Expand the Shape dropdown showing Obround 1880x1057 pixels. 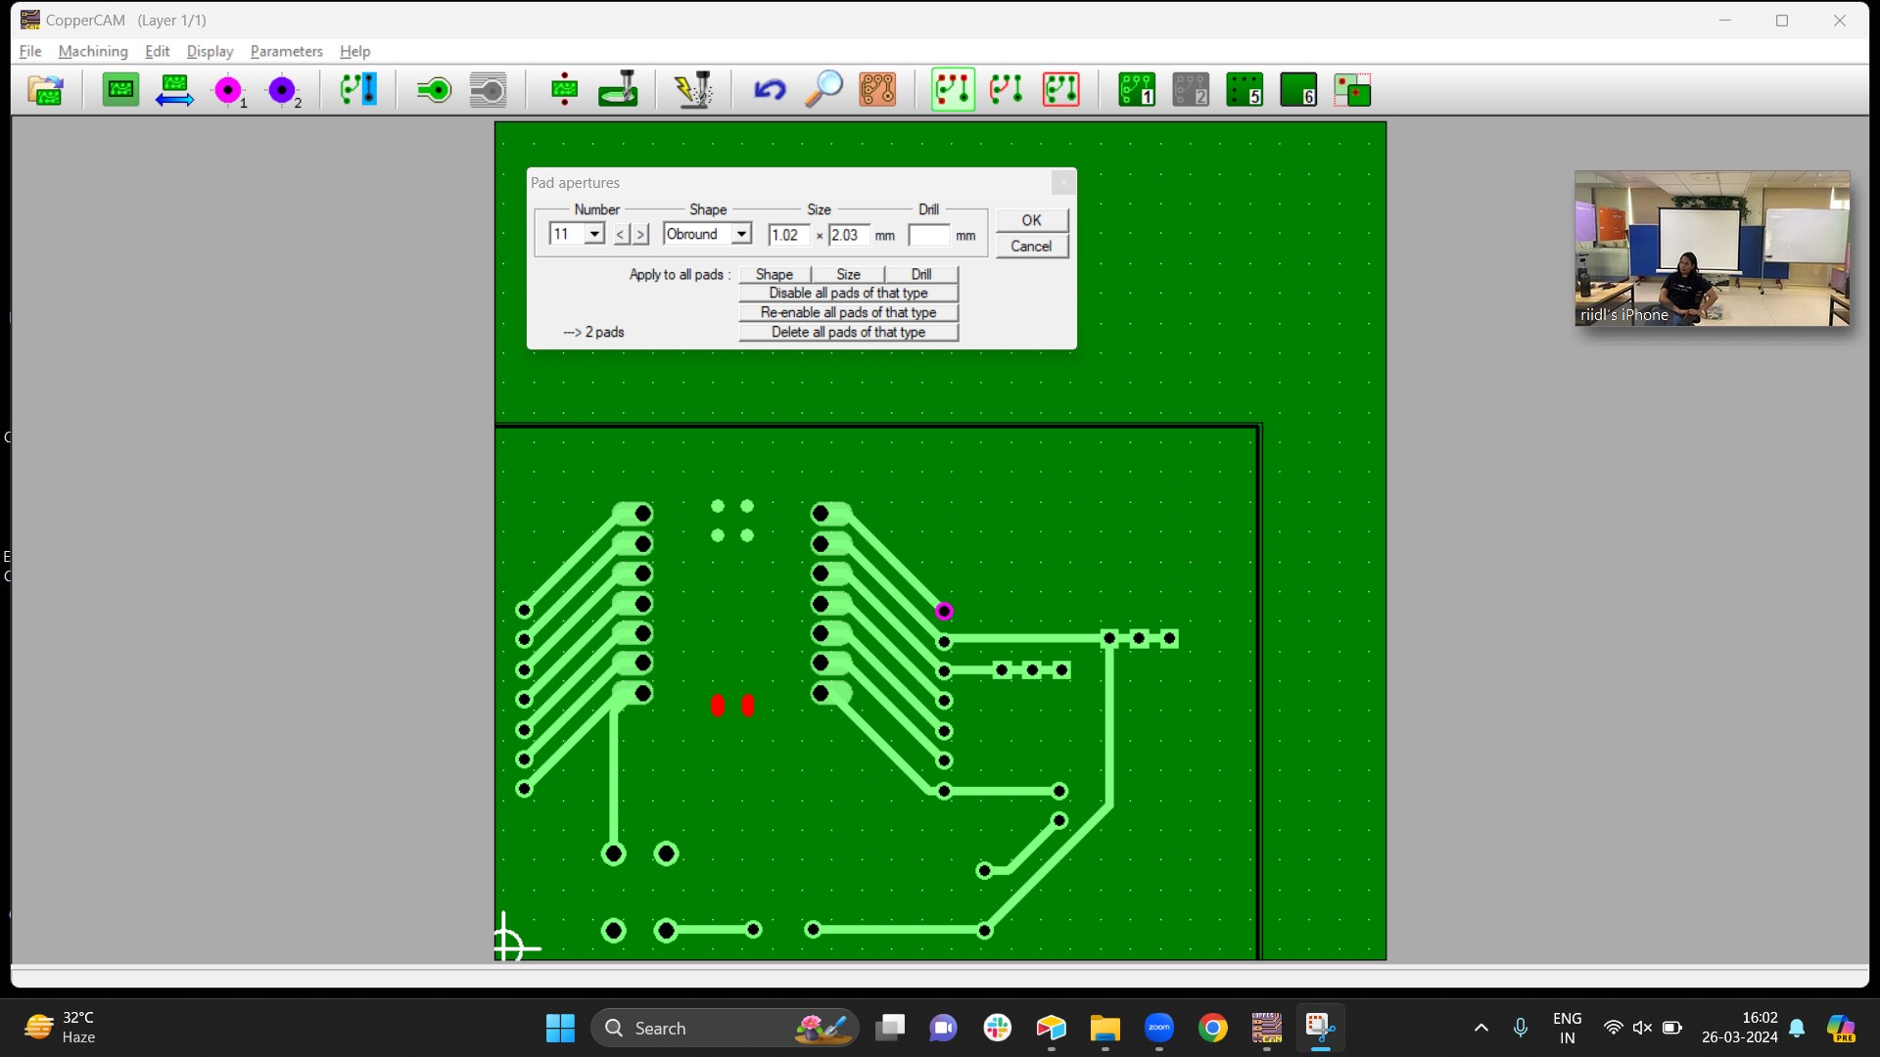(x=742, y=234)
